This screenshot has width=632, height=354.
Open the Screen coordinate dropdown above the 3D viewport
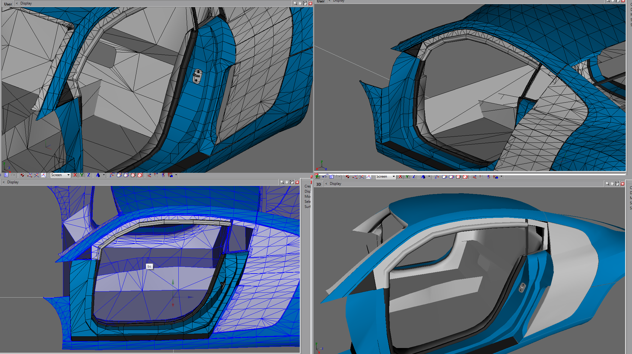click(386, 177)
